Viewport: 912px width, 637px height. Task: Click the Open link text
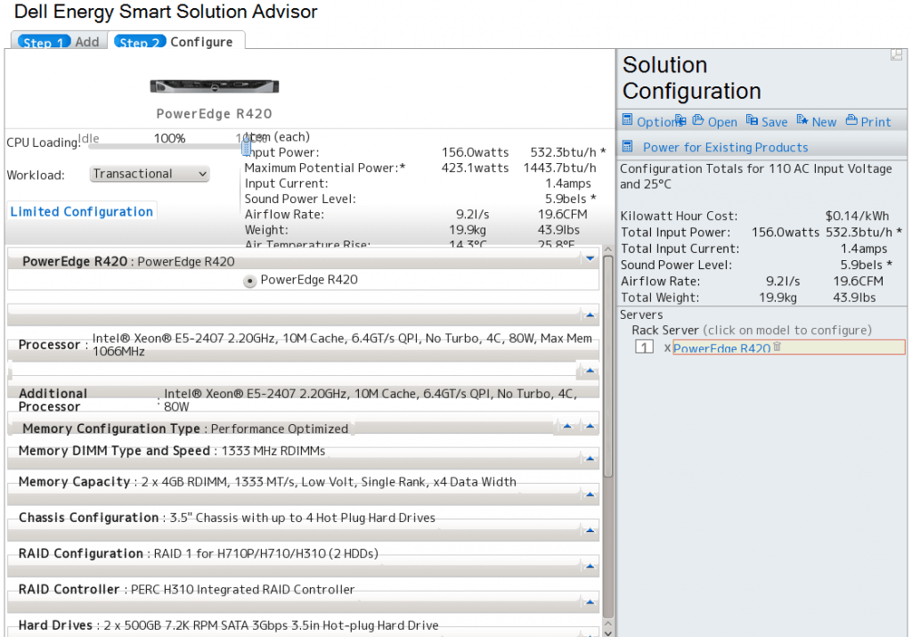722,122
